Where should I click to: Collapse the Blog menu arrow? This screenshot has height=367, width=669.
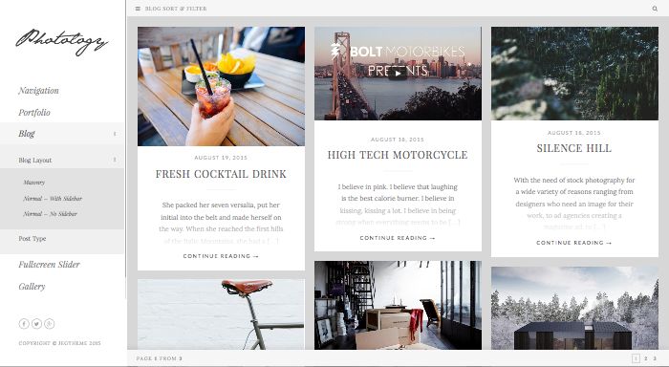click(x=115, y=134)
